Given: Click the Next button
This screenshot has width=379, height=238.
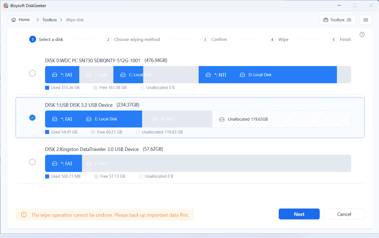Looking at the screenshot, I should pos(299,214).
